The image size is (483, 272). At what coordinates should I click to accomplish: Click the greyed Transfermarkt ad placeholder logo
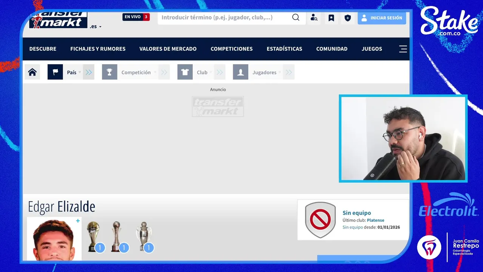coord(218,107)
